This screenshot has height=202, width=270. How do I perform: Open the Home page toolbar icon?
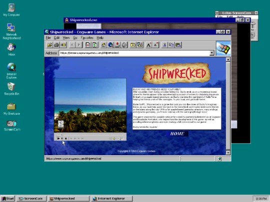coord(103,45)
